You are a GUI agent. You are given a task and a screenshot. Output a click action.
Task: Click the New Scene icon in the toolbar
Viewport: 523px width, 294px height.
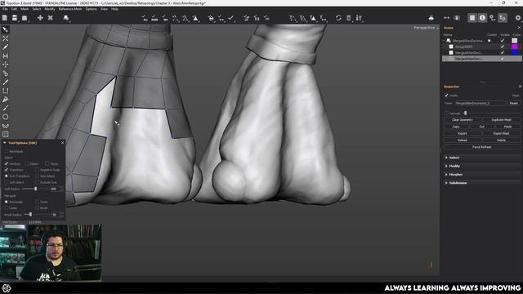pyautogui.click(x=5, y=18)
